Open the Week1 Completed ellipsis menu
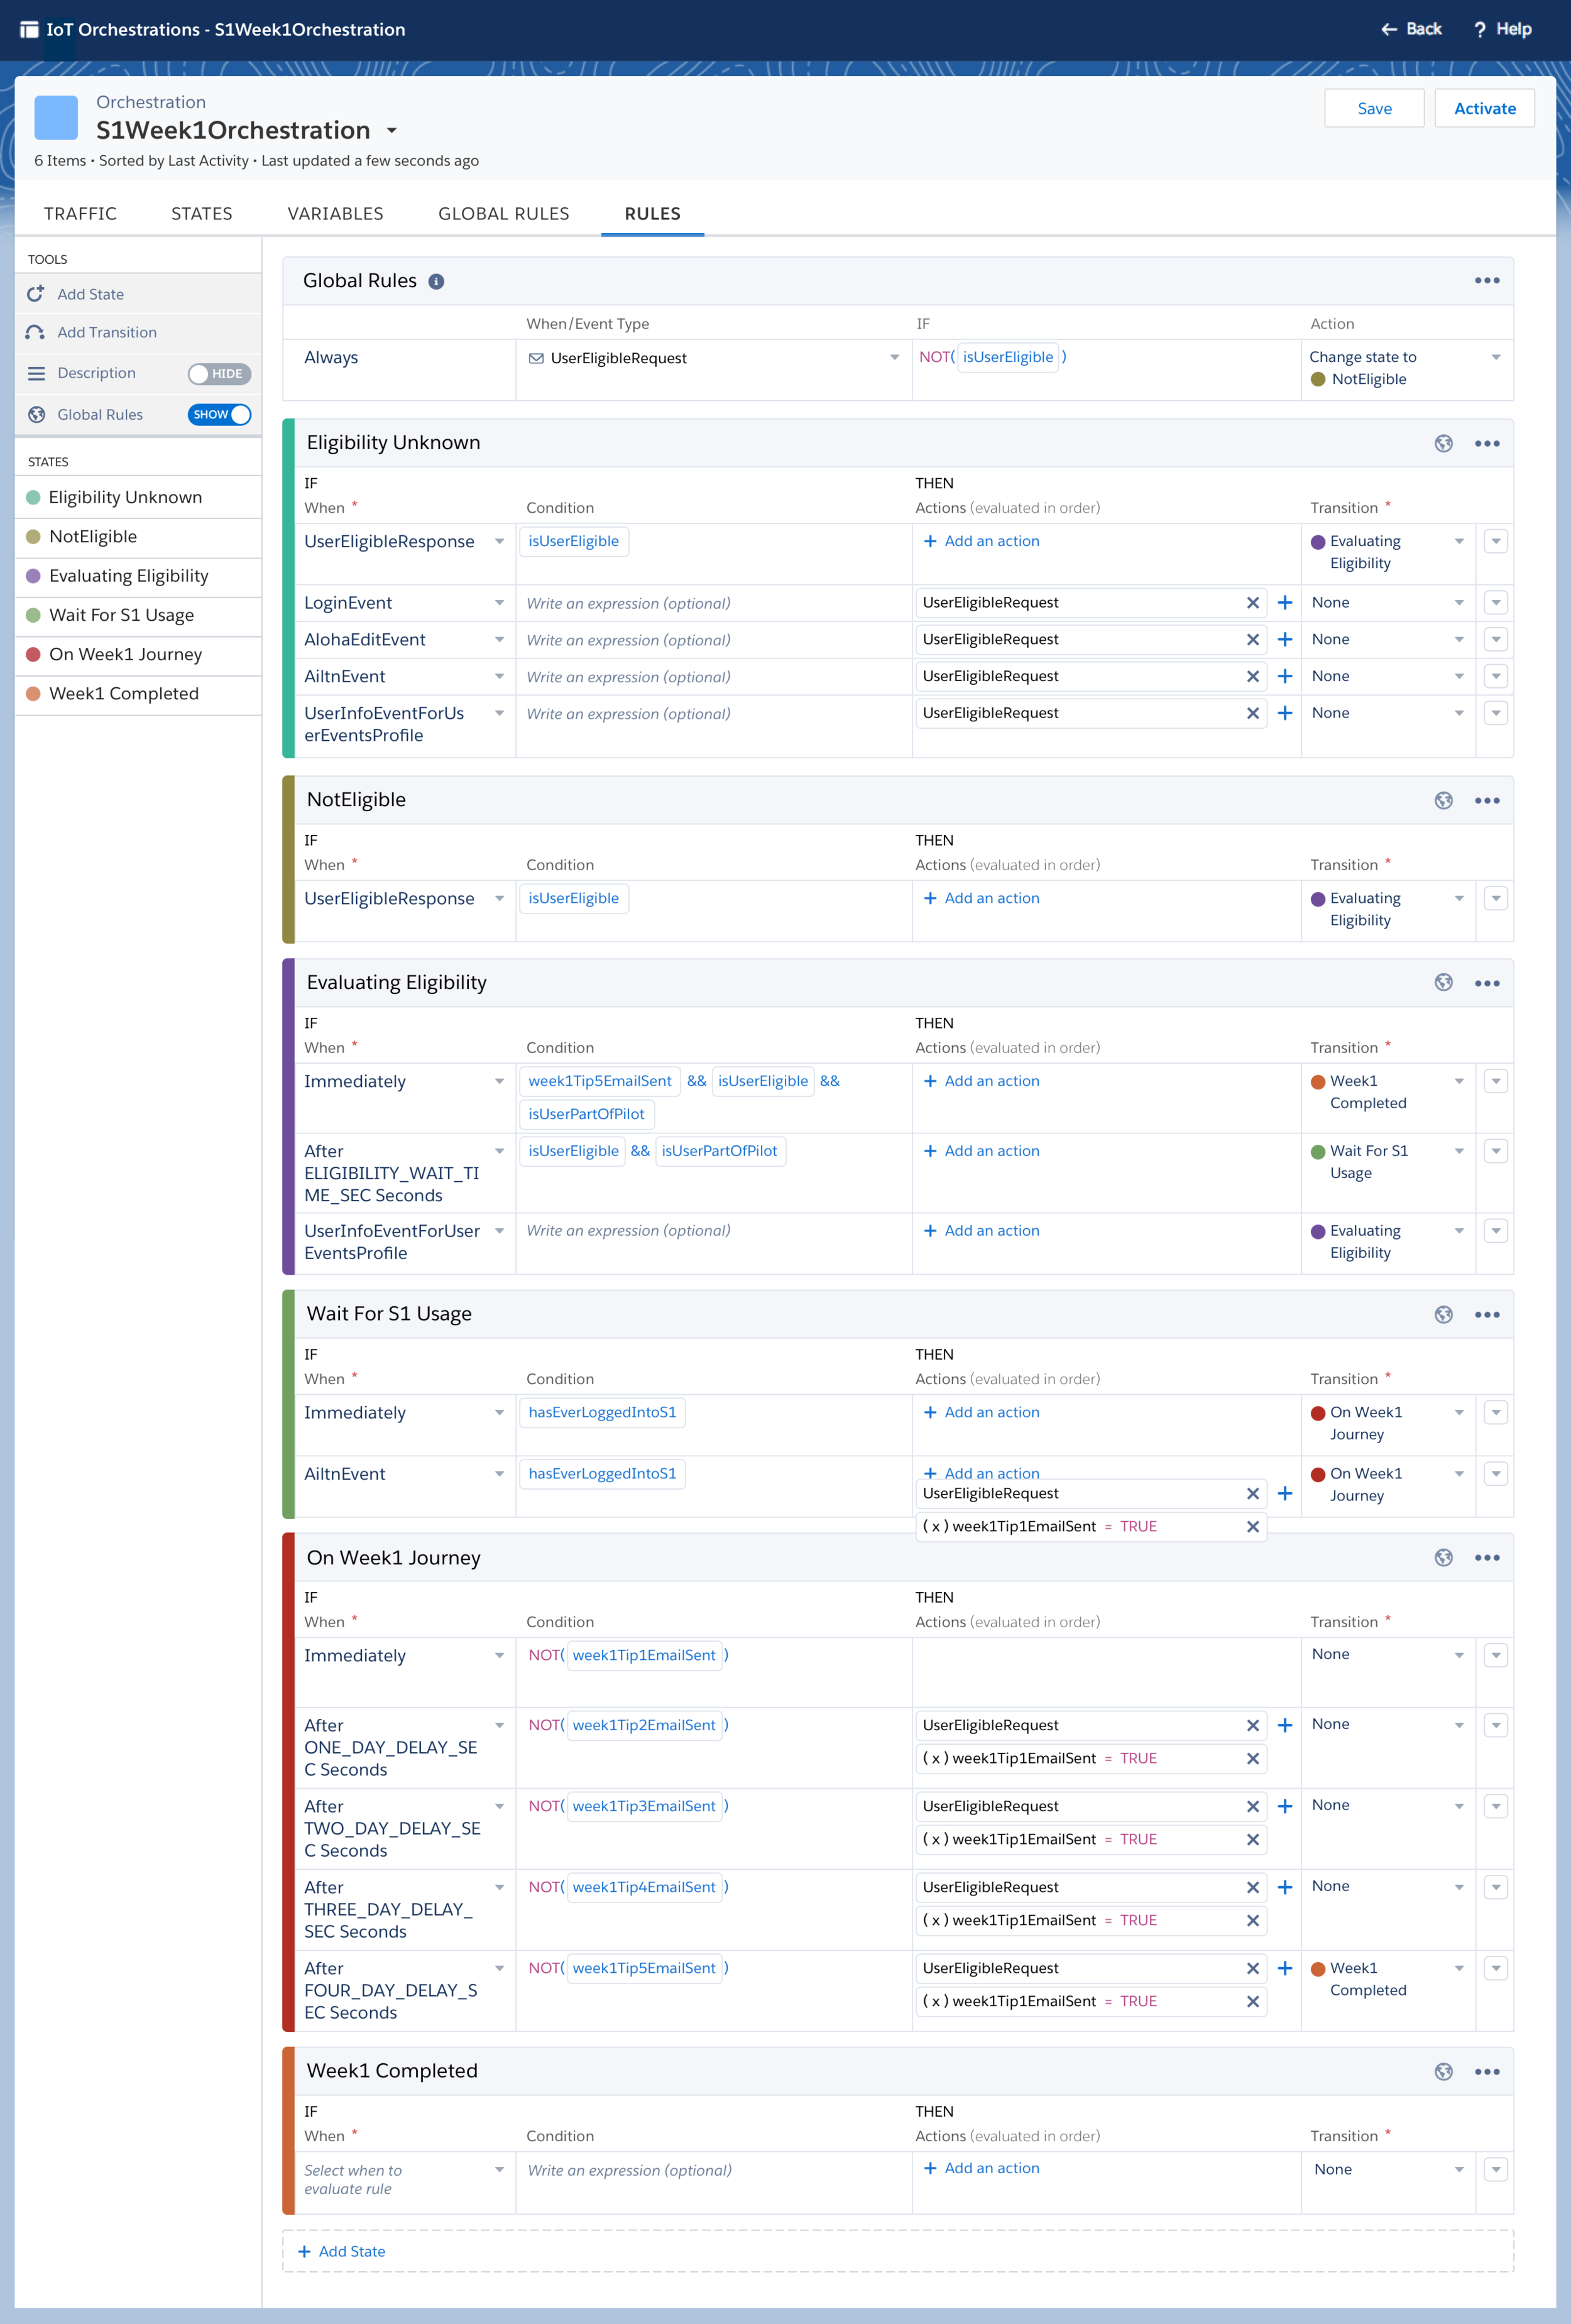The image size is (1571, 2324). [1487, 2071]
